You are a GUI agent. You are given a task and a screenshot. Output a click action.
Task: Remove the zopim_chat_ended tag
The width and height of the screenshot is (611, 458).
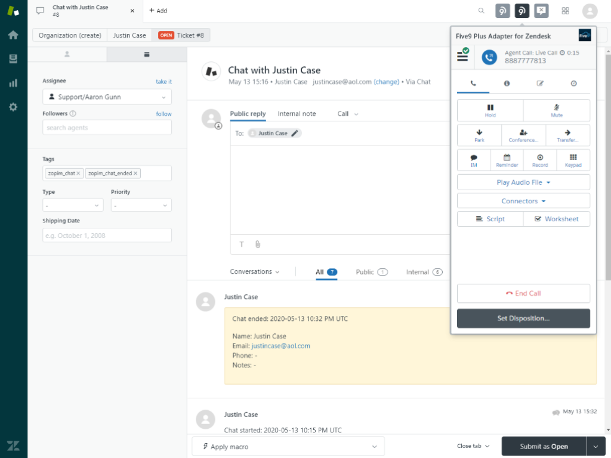coord(135,174)
